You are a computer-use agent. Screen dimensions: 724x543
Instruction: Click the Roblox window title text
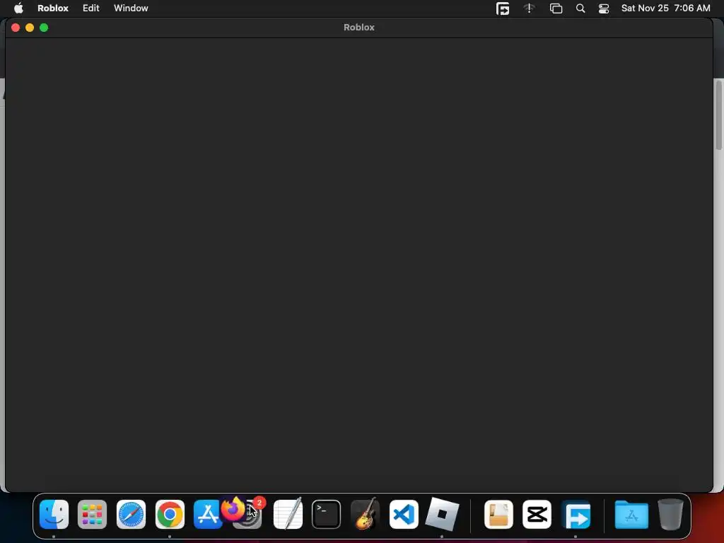[358, 28]
